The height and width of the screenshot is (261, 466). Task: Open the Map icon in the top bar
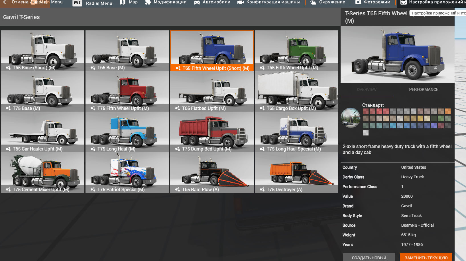click(123, 2)
